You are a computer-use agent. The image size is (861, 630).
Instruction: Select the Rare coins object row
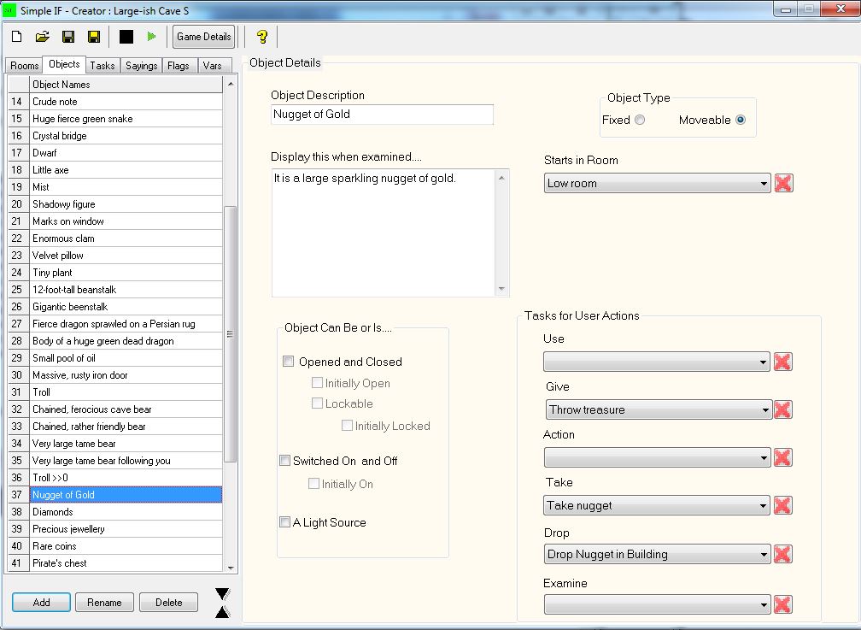point(126,546)
